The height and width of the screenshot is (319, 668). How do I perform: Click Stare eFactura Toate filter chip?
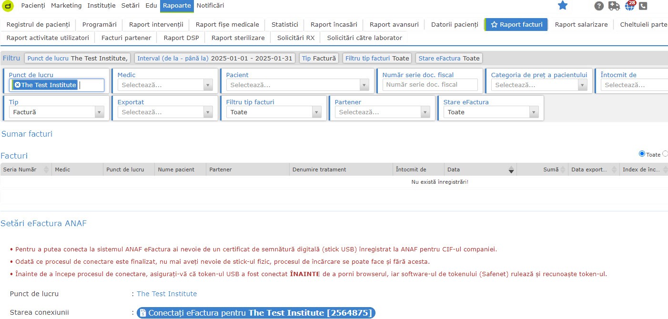point(449,58)
